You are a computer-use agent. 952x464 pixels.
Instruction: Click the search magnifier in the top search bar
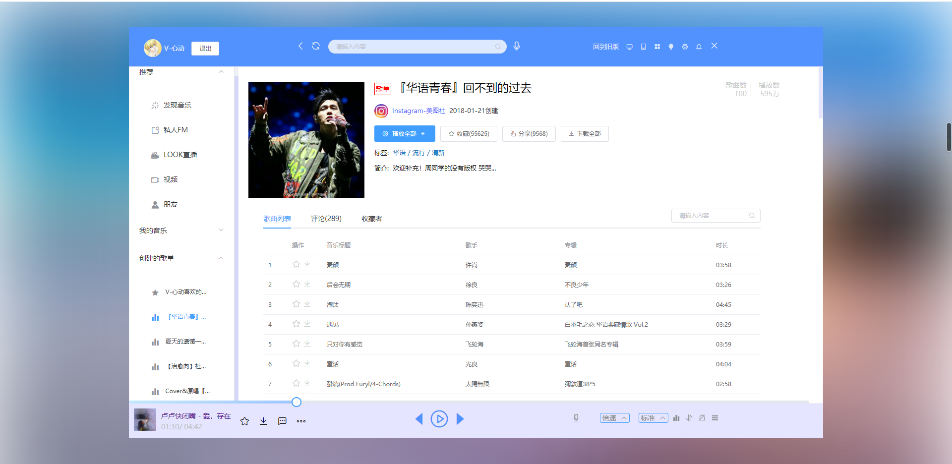click(x=498, y=47)
